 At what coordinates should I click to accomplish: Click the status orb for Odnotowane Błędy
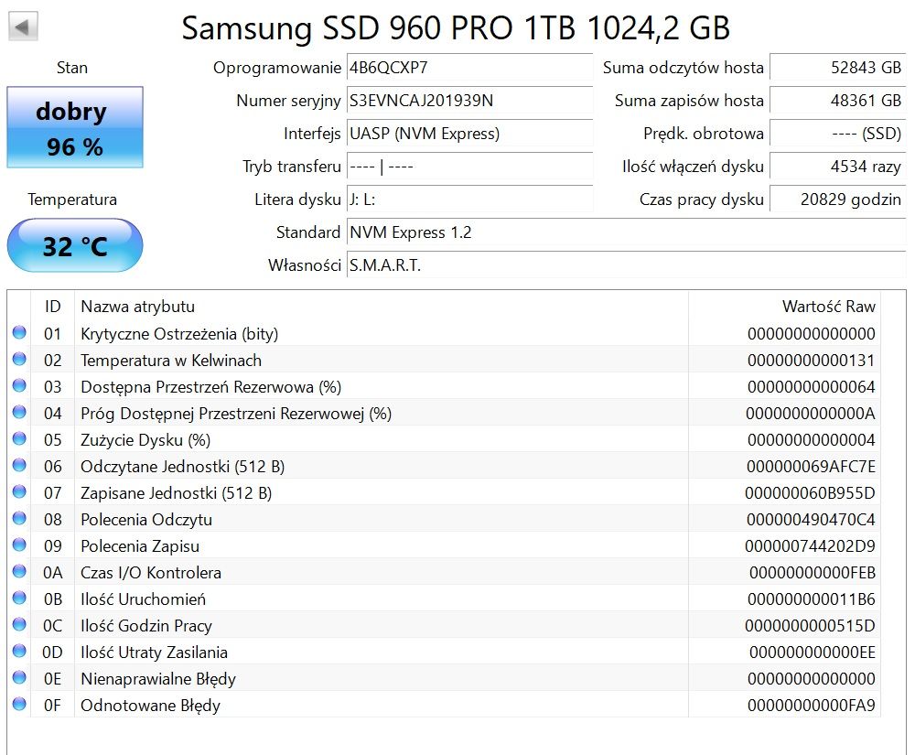tap(19, 705)
